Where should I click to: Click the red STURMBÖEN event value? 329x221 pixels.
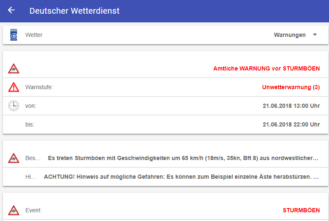pyautogui.click(x=301, y=210)
